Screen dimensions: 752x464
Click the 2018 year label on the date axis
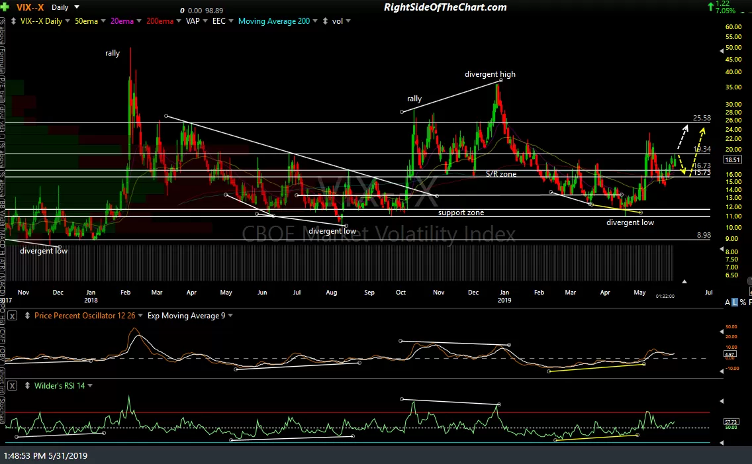(91, 300)
